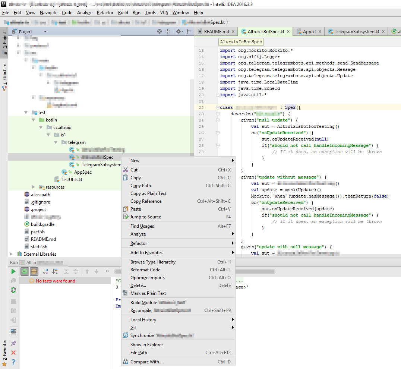The image size is (401, 369).
Task: Hide the Project tool window
Action: [x=189, y=32]
